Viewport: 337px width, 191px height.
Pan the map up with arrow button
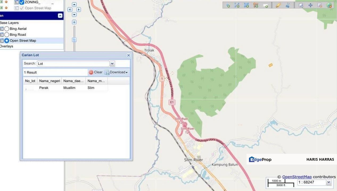[74, 5]
